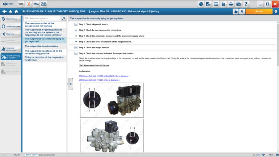The image size is (279, 157).
Task: Select symptom 'The suspension is not actuating'
Action: (45, 46)
